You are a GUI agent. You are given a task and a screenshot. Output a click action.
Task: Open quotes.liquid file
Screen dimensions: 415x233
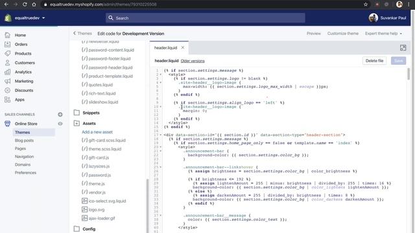pos(97,85)
